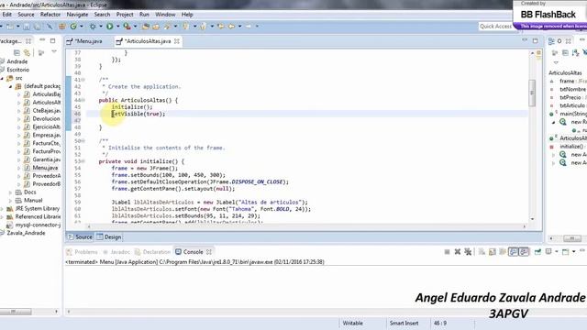The image size is (587, 330).
Task: Open the Source menu
Action: [26, 15]
